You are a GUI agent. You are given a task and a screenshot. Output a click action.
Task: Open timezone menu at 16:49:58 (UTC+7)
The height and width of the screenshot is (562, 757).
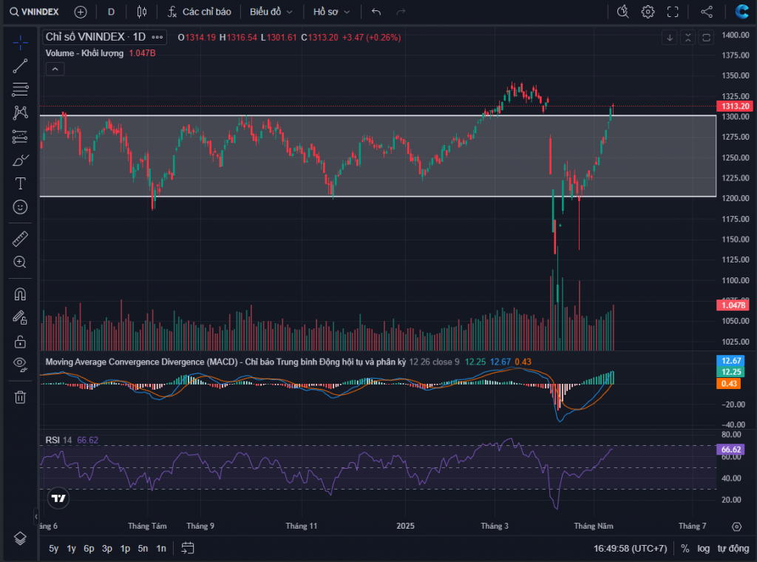(630, 549)
